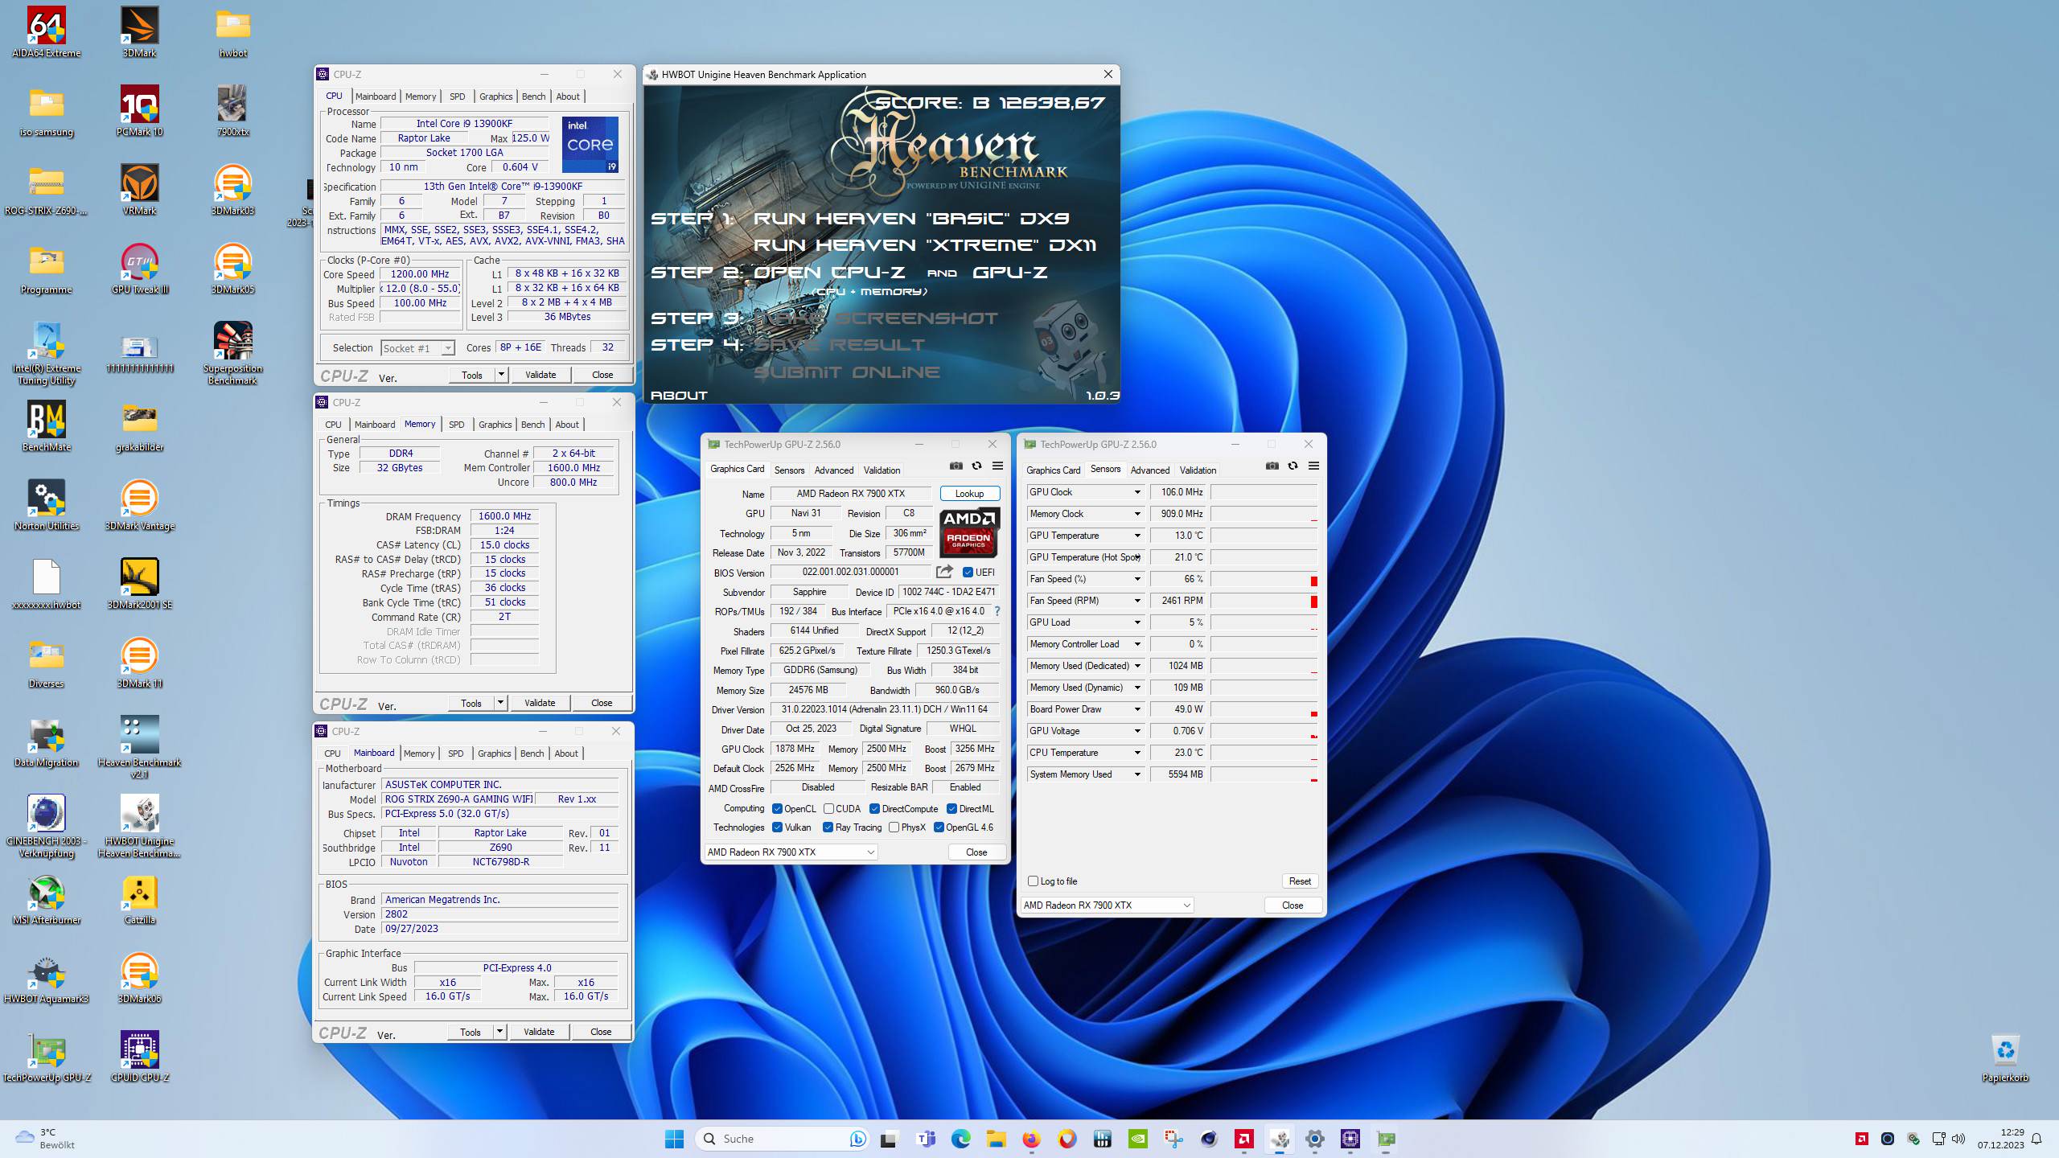Image resolution: width=2059 pixels, height=1158 pixels.
Task: Toggle the DirectCompute checkbox
Action: point(874,809)
